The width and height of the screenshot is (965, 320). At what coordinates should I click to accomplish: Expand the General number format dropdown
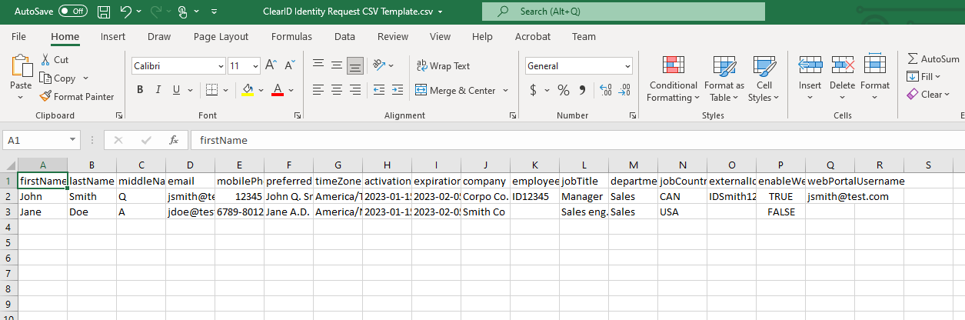[627, 66]
